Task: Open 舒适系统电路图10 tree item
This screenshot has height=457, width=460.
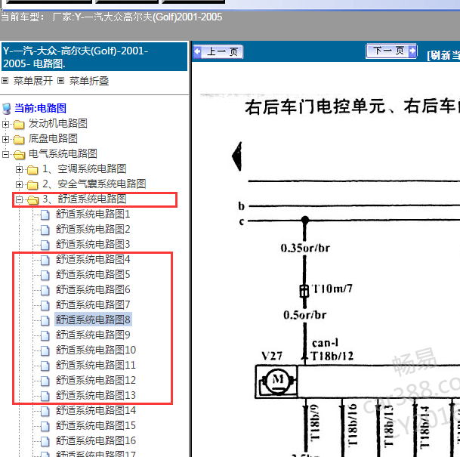Action: (x=96, y=350)
